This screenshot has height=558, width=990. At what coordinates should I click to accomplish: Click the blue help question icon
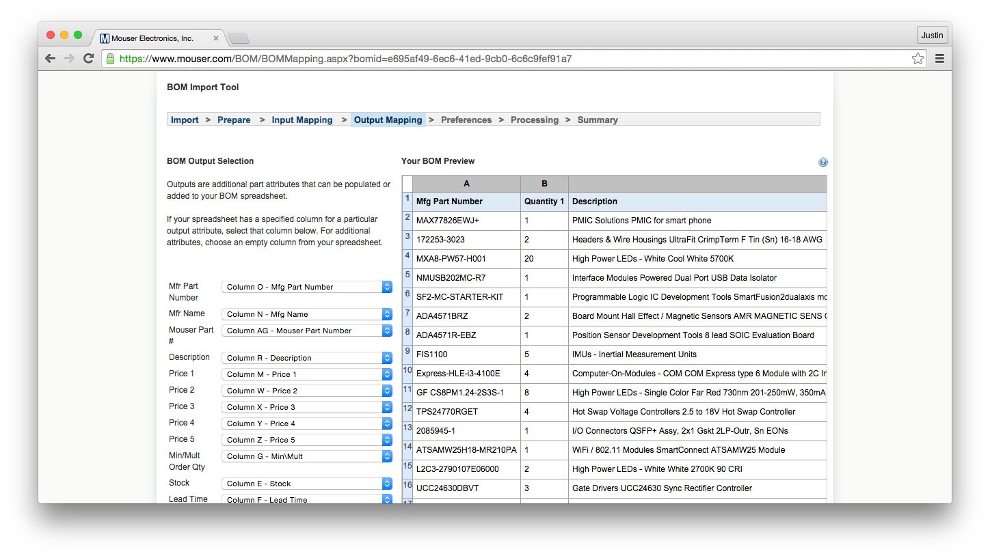[x=822, y=162]
